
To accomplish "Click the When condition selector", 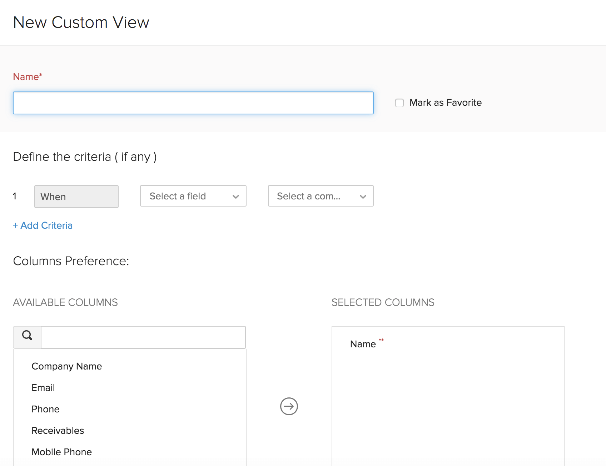I will point(76,197).
